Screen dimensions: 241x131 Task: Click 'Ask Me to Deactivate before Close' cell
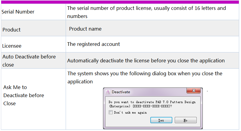[23, 95]
